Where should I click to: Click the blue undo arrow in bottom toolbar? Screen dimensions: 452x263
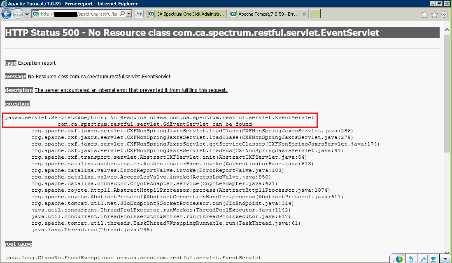411,259
